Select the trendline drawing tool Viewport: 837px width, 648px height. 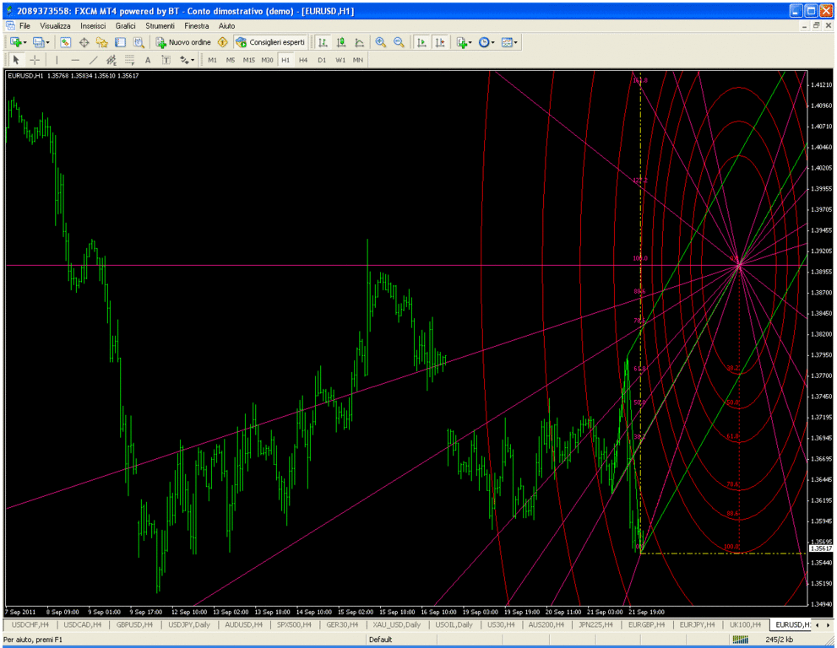tap(94, 60)
